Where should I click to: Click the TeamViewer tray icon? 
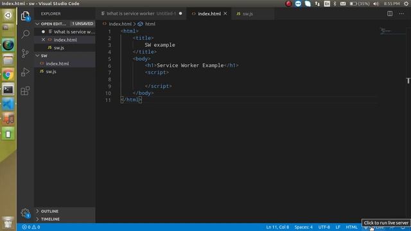click(298, 4)
